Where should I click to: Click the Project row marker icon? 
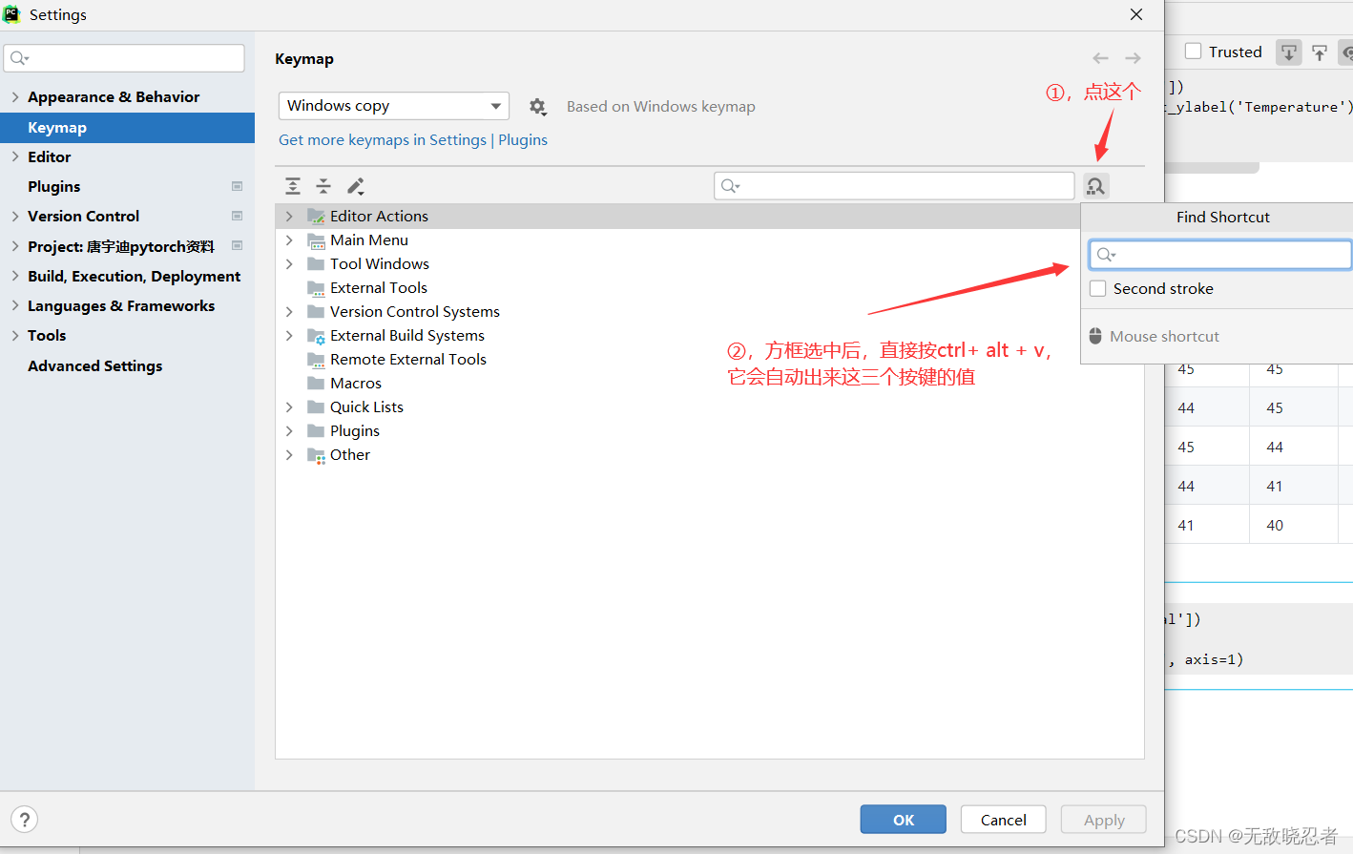[x=238, y=245]
